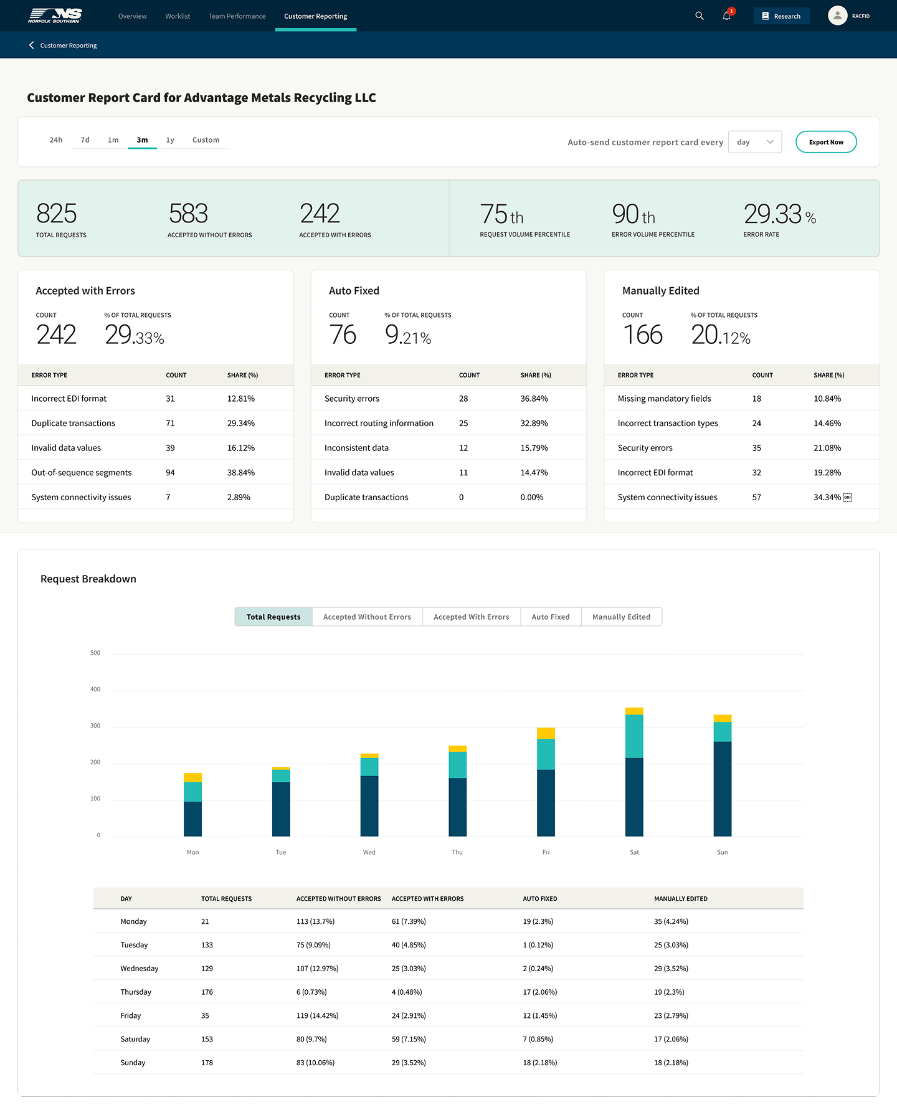The image size is (897, 1115).
Task: Click the back arrow beside Customer Reporting
Action: (31, 45)
